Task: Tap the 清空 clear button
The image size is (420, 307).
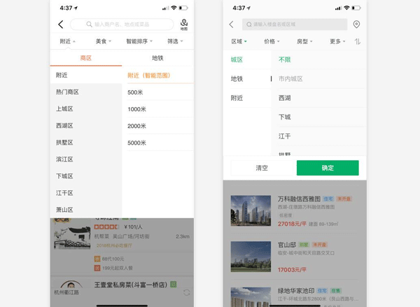Action: tap(262, 168)
